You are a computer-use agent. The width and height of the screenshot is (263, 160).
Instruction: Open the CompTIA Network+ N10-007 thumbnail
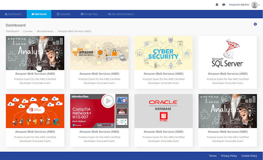tap(99, 111)
